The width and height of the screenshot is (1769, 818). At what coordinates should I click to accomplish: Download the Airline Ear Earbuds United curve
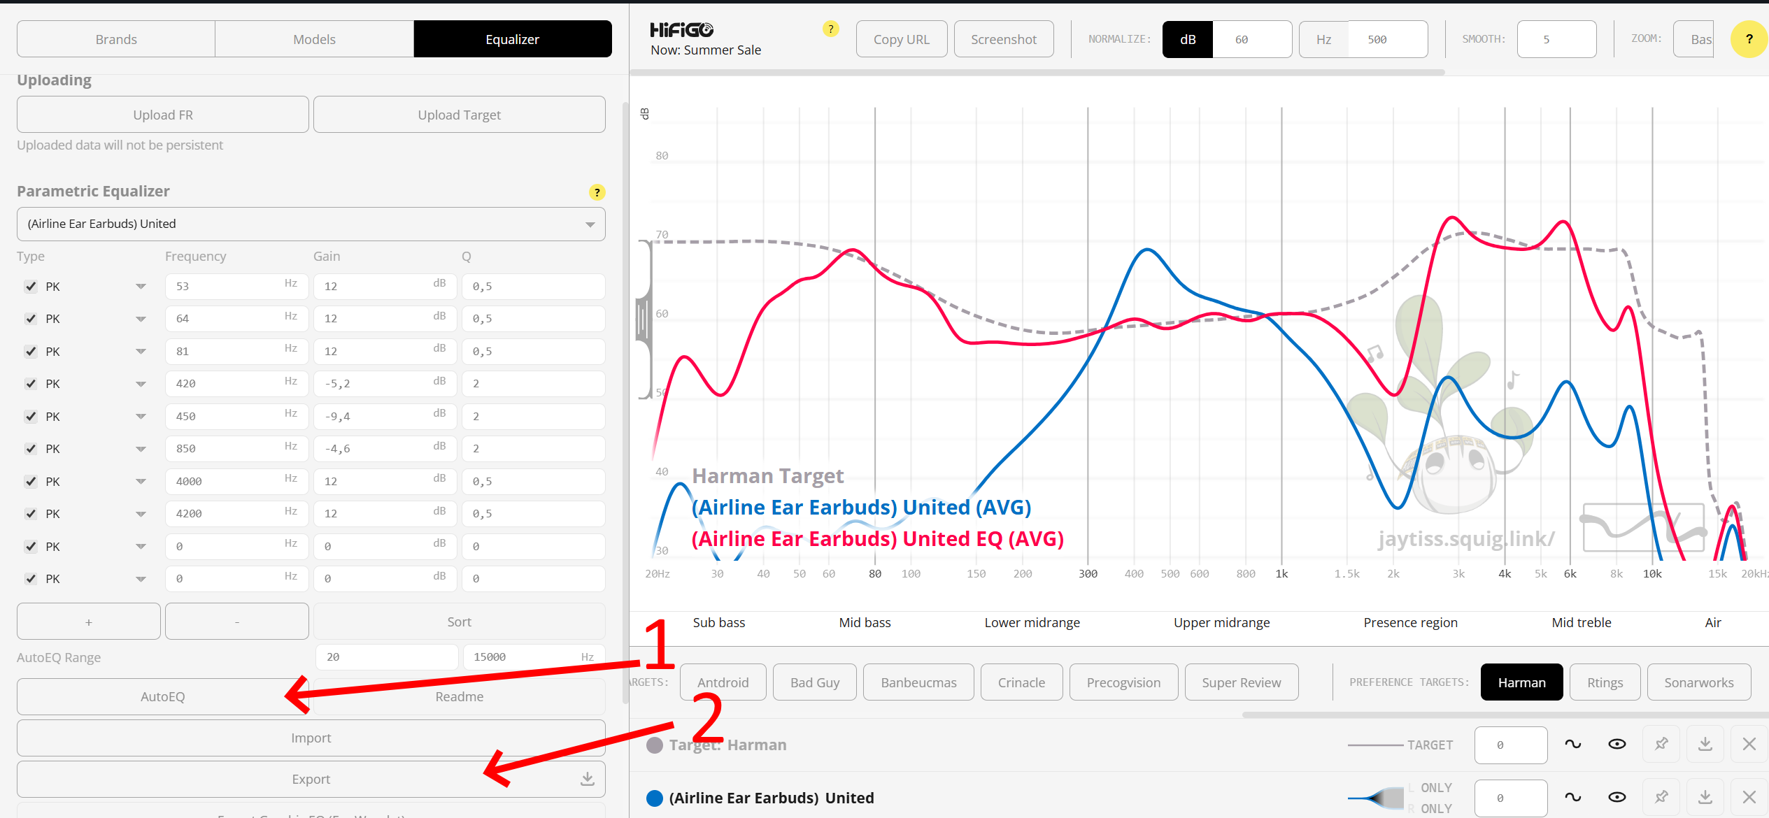1705,798
